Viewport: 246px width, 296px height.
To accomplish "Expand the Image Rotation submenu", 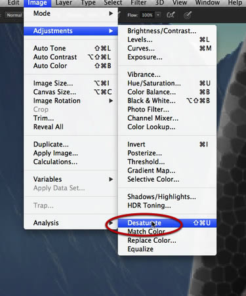I will point(71,100).
